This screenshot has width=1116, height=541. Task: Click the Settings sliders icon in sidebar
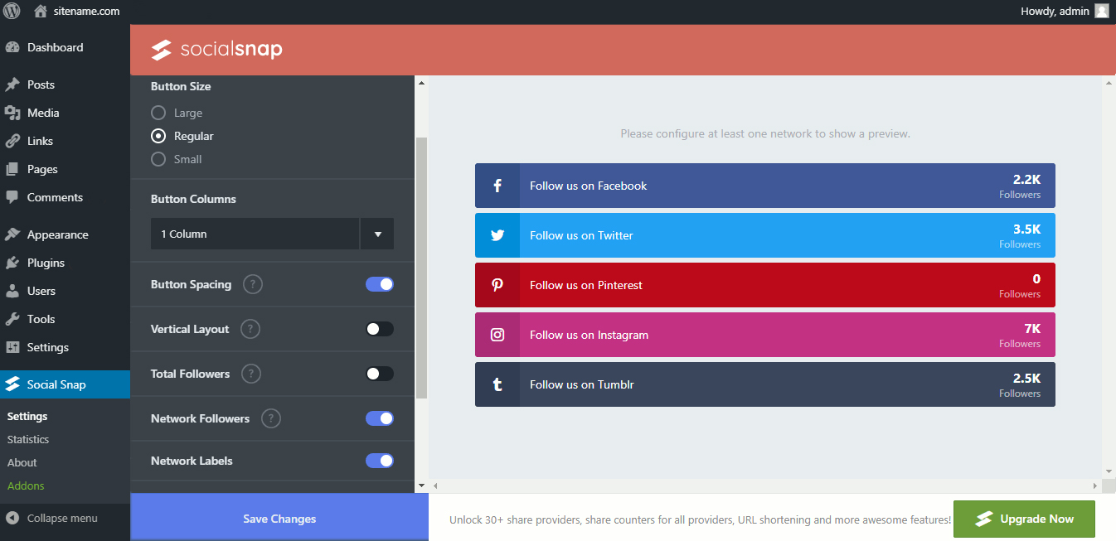[12, 347]
